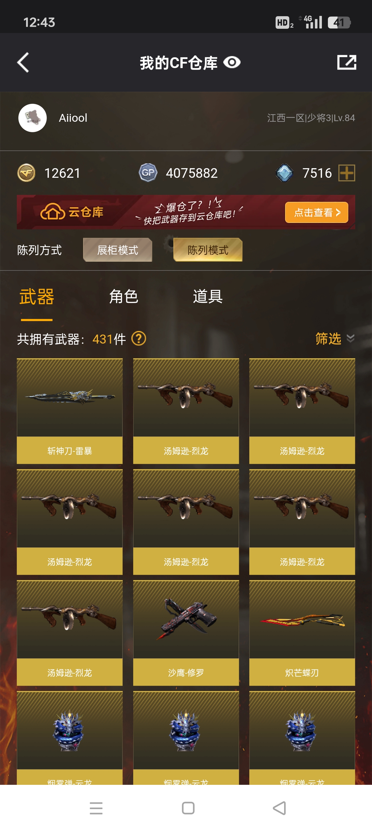Open help question mark beside 431件

(139, 339)
